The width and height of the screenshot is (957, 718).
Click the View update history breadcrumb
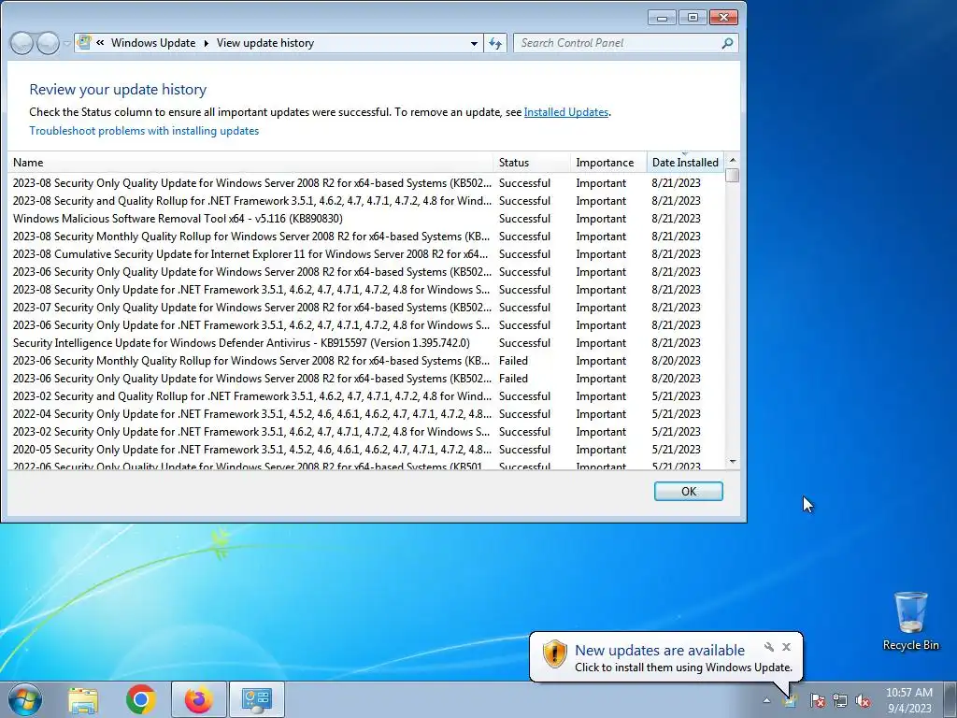click(264, 43)
